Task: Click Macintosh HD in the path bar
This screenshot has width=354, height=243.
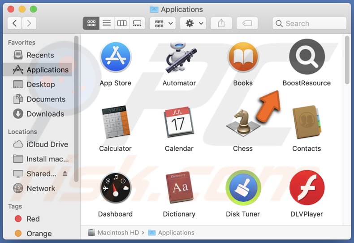Action: 114,232
